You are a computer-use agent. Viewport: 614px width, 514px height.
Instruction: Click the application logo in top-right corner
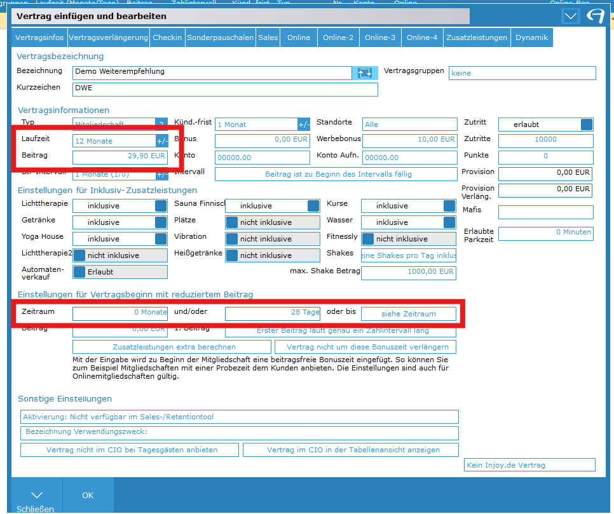596,17
